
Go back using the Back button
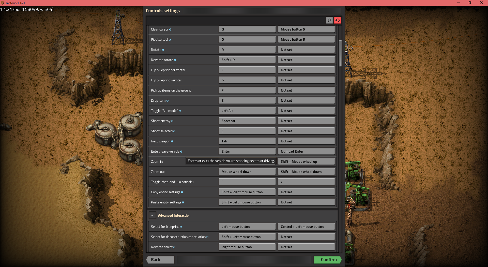(160, 260)
